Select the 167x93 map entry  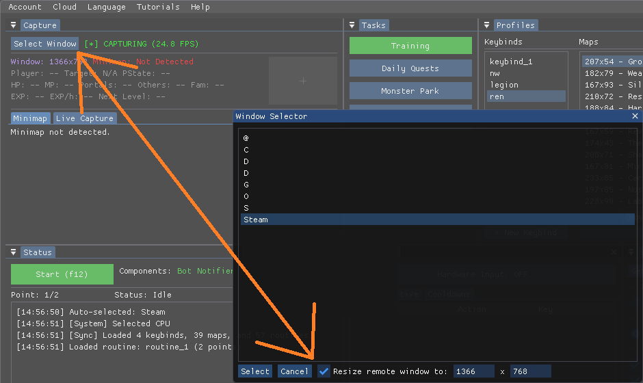612,85
